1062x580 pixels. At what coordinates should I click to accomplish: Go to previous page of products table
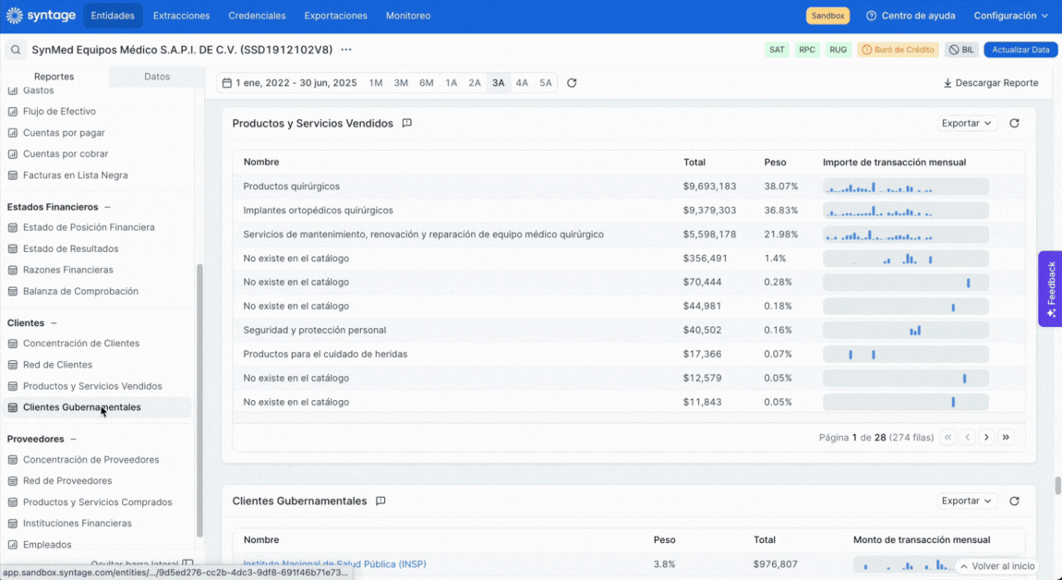967,437
